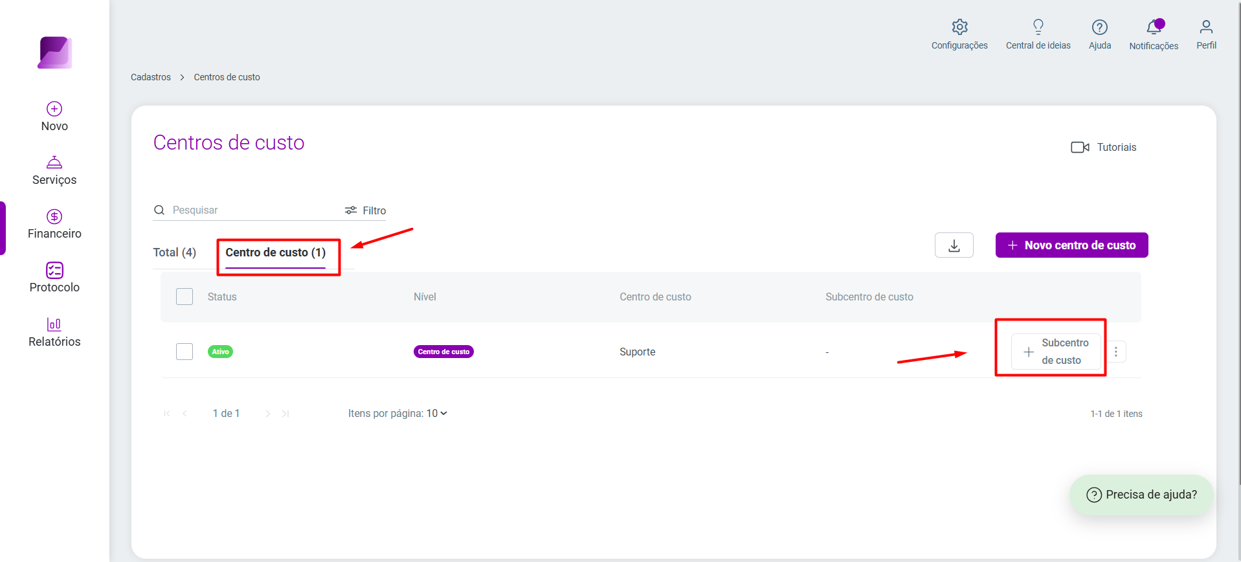
Task: Open Financeiro in the sidebar
Action: click(x=54, y=225)
